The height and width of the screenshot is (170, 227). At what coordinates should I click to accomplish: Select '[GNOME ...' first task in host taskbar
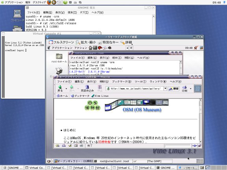point(13,168)
